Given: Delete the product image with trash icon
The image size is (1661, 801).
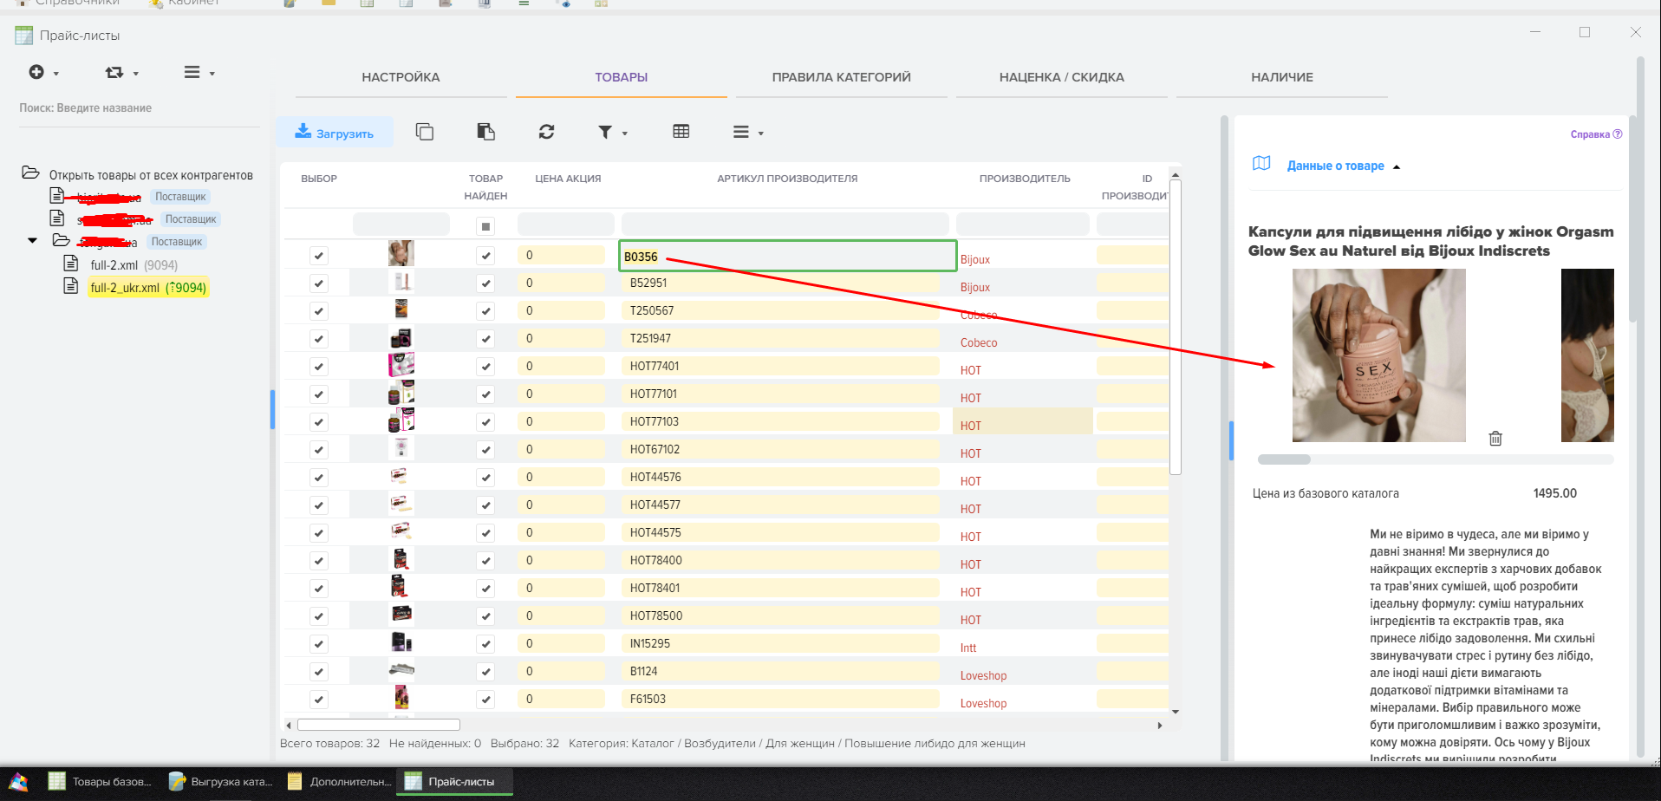Looking at the screenshot, I should tap(1495, 438).
